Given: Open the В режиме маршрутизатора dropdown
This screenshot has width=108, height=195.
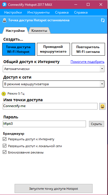Looking at the screenshot, I should click(x=53, y=84).
